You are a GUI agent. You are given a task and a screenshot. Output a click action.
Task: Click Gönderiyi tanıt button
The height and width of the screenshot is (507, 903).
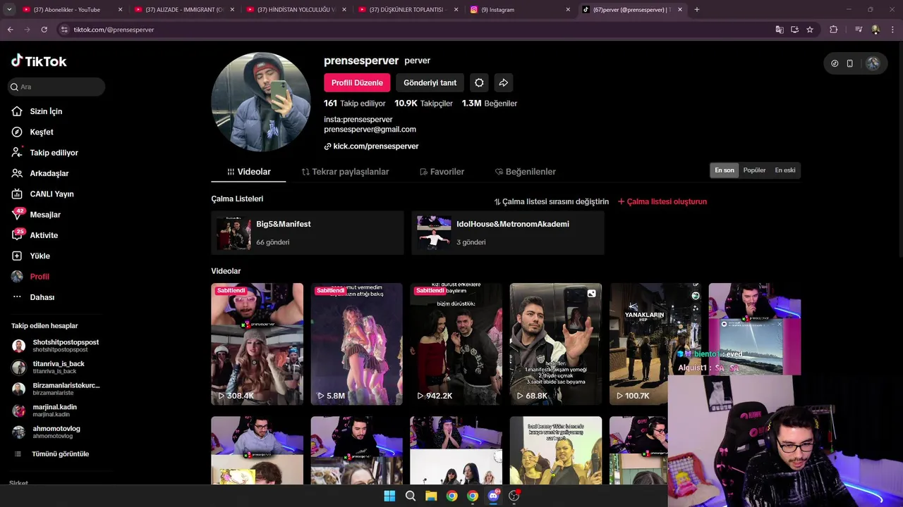point(430,82)
